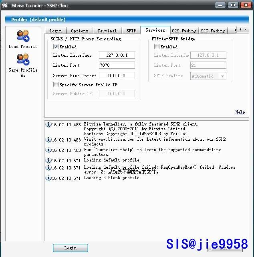Click 'Loading a blank profile.' log text

pos(112,178)
